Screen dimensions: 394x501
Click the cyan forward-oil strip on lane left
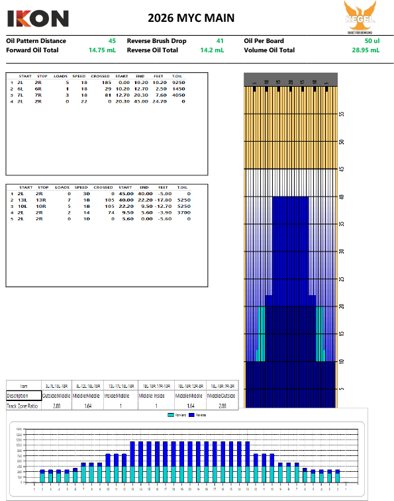[x=262, y=334]
